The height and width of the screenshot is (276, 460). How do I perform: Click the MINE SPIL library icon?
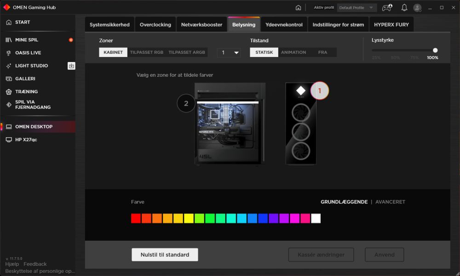(9, 40)
